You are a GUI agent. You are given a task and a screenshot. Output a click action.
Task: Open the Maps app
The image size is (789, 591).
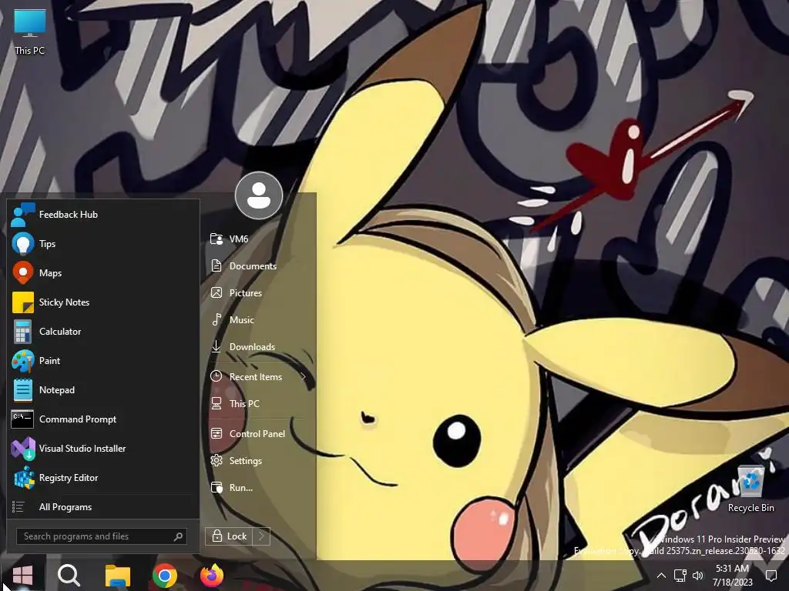pyautogui.click(x=102, y=273)
